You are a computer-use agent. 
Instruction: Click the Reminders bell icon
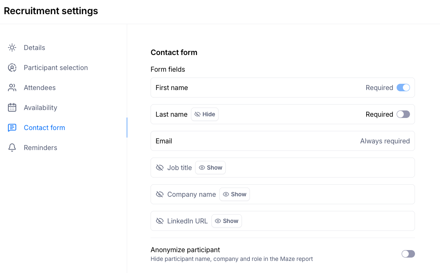pos(12,148)
